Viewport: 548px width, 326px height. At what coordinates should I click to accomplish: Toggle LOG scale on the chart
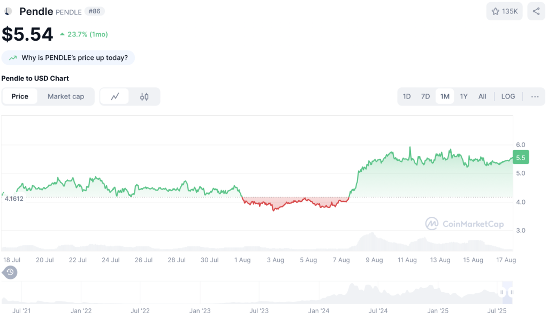click(508, 96)
